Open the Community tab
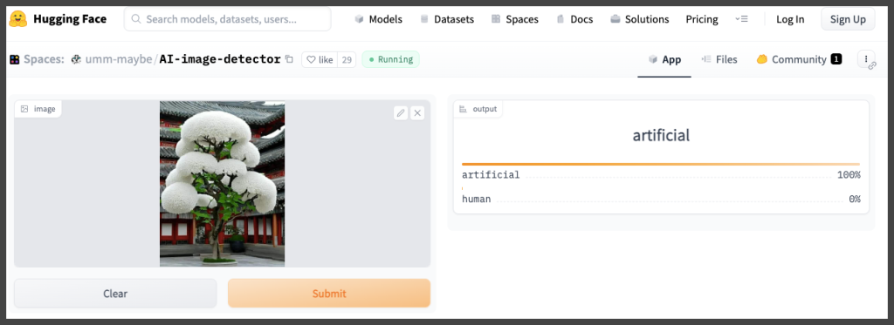 point(799,59)
